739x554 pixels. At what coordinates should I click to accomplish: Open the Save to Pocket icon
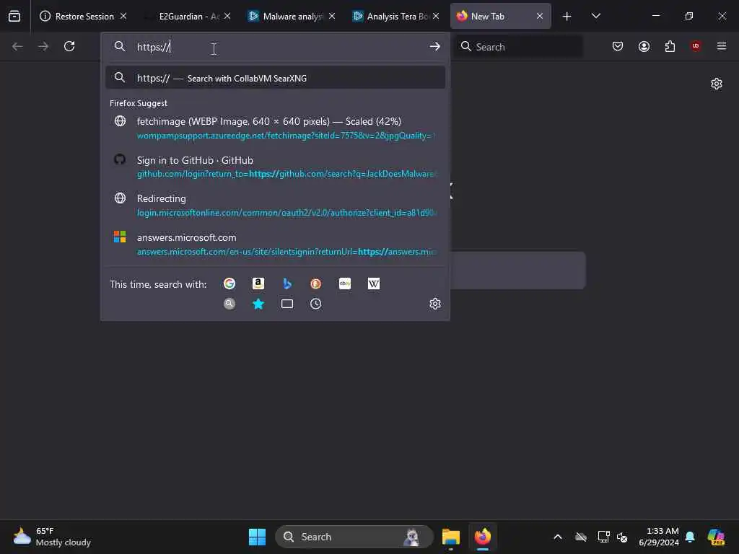[618, 46]
